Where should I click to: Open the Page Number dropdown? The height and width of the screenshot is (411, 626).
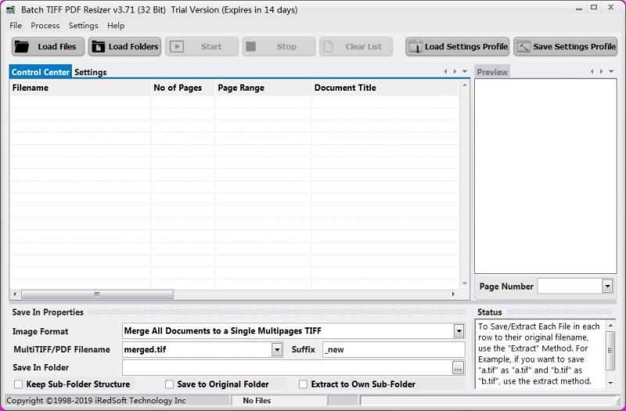(x=607, y=287)
